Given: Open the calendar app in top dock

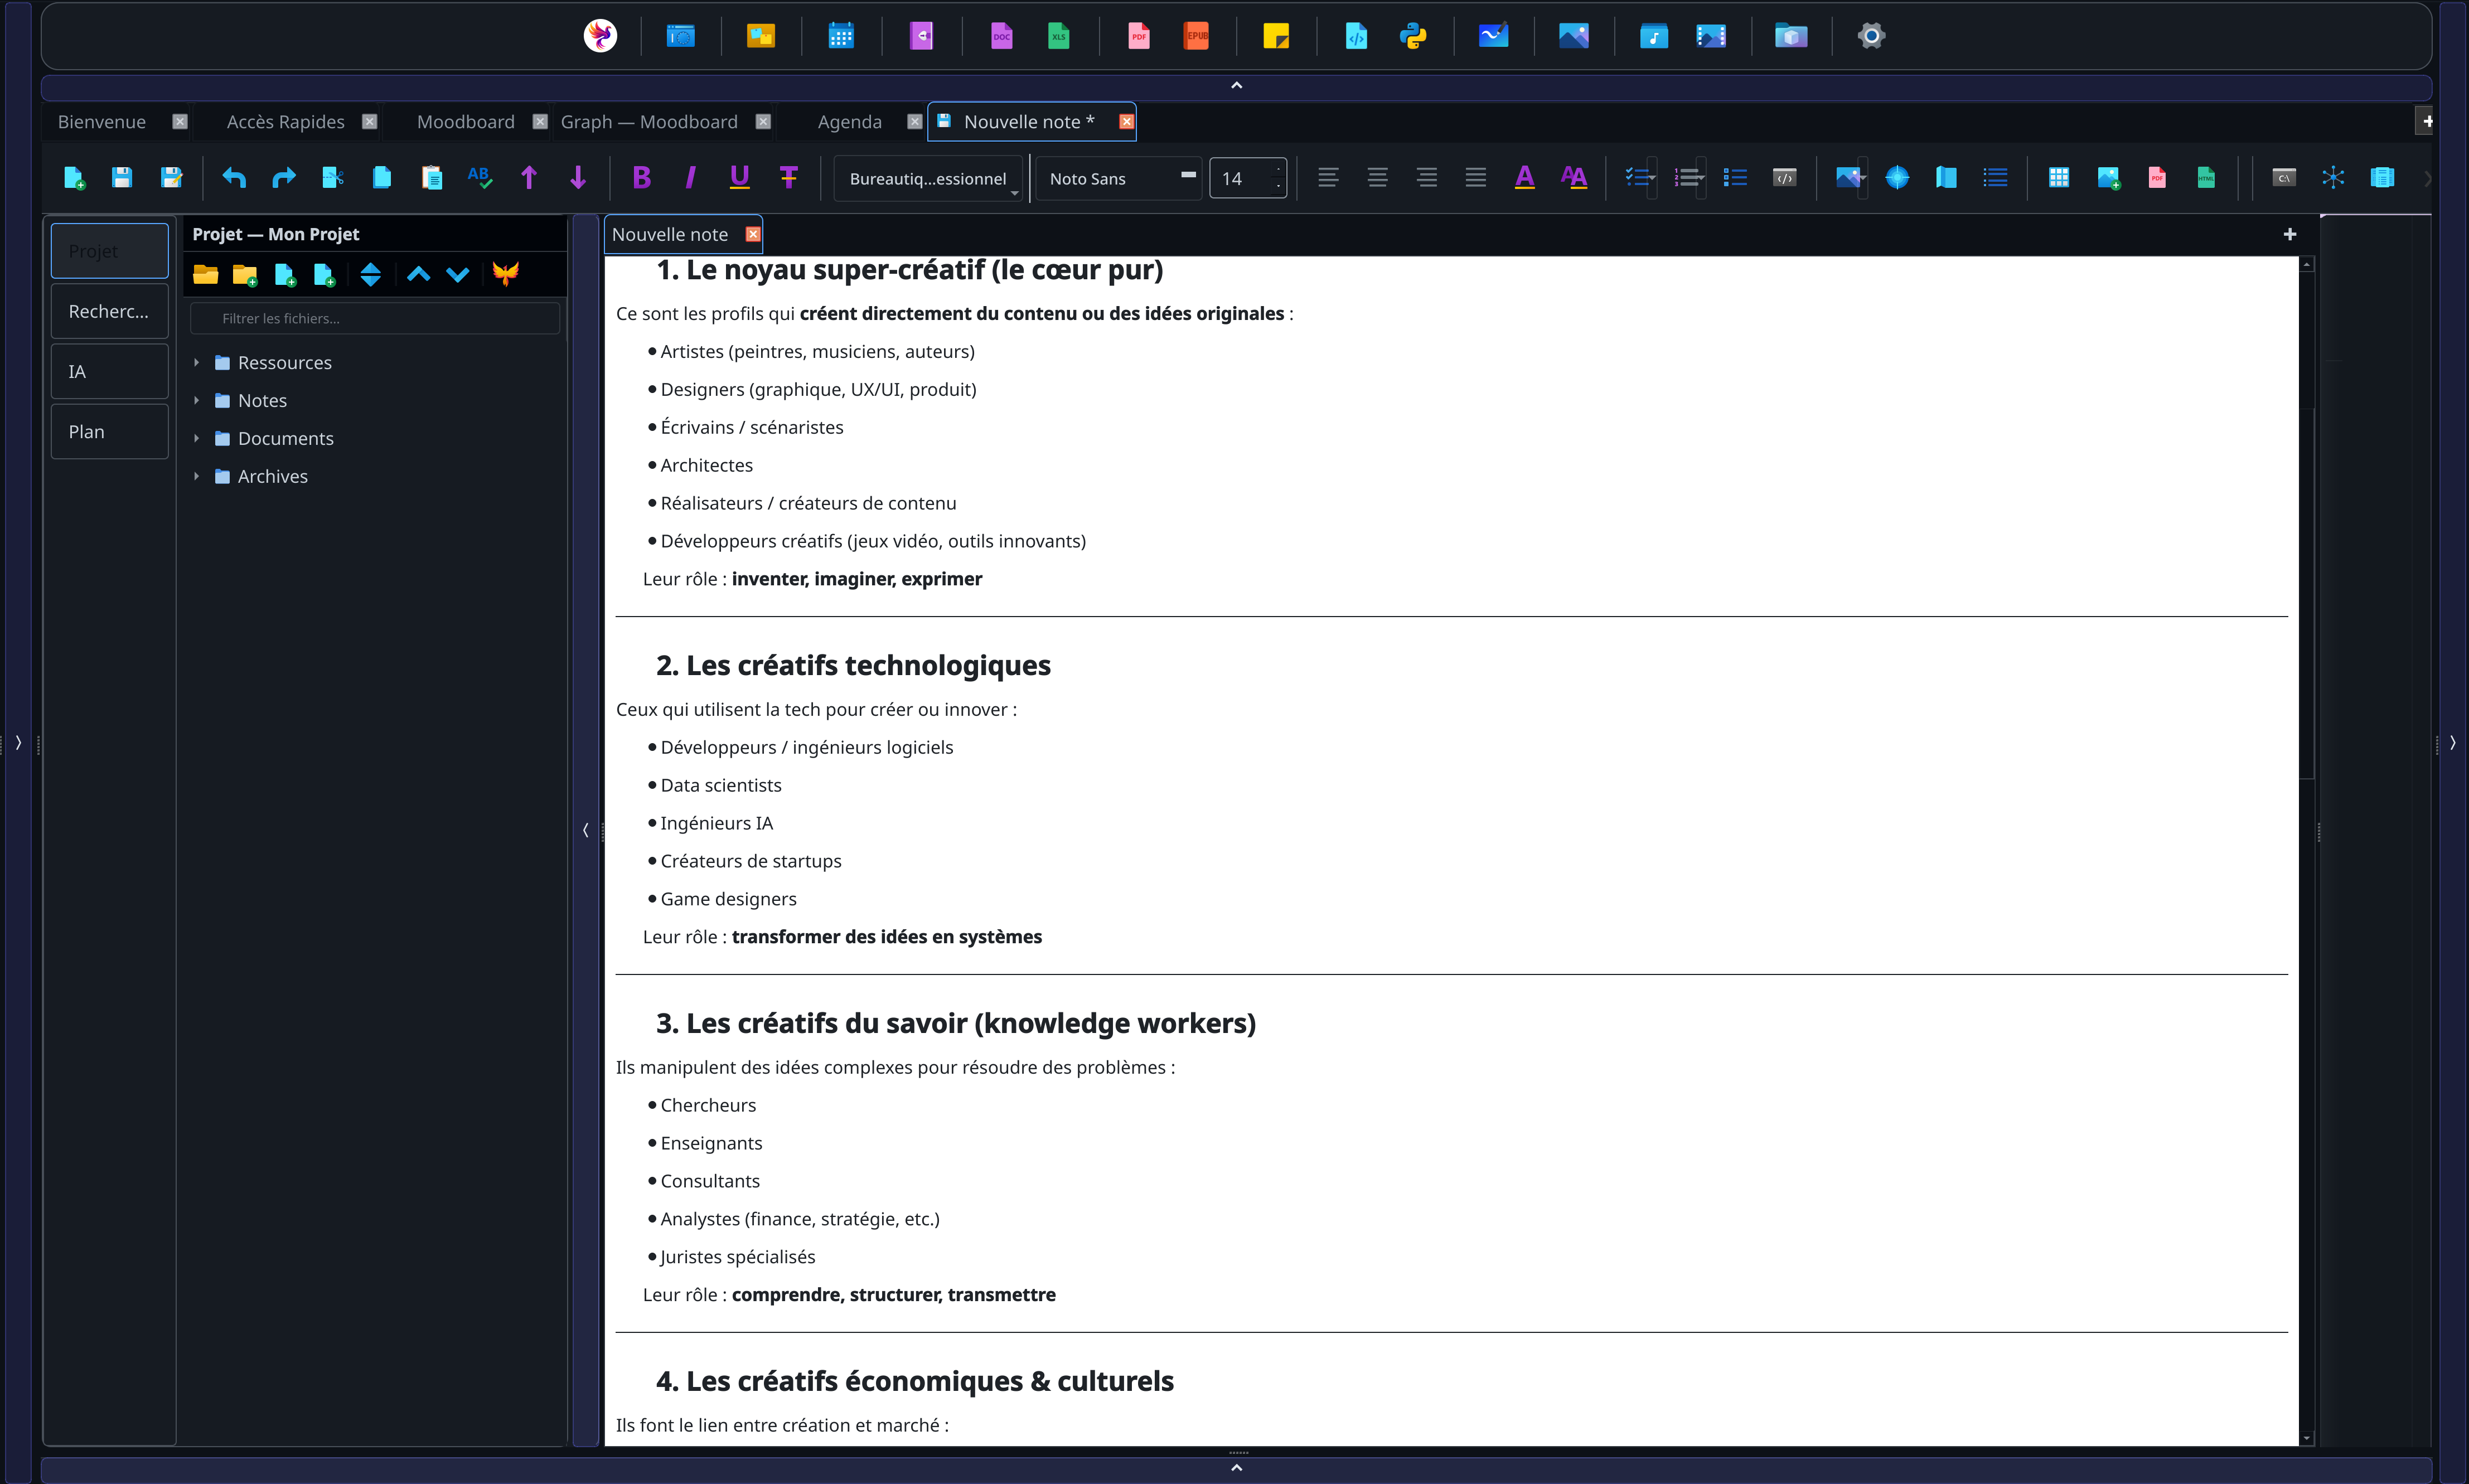Looking at the screenshot, I should [x=841, y=37].
